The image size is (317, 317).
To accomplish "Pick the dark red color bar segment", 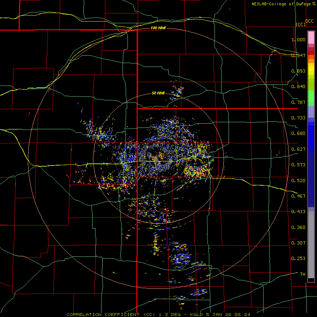I will [x=311, y=52].
